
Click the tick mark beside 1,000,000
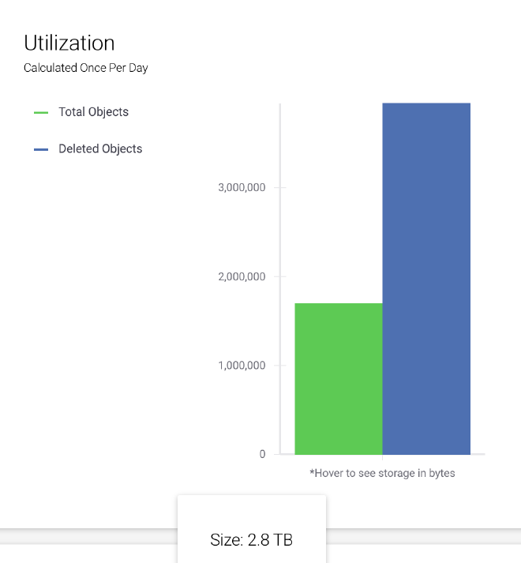[277, 366]
